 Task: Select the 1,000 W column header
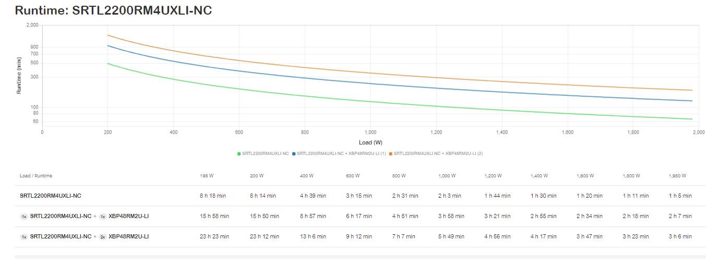click(x=447, y=176)
